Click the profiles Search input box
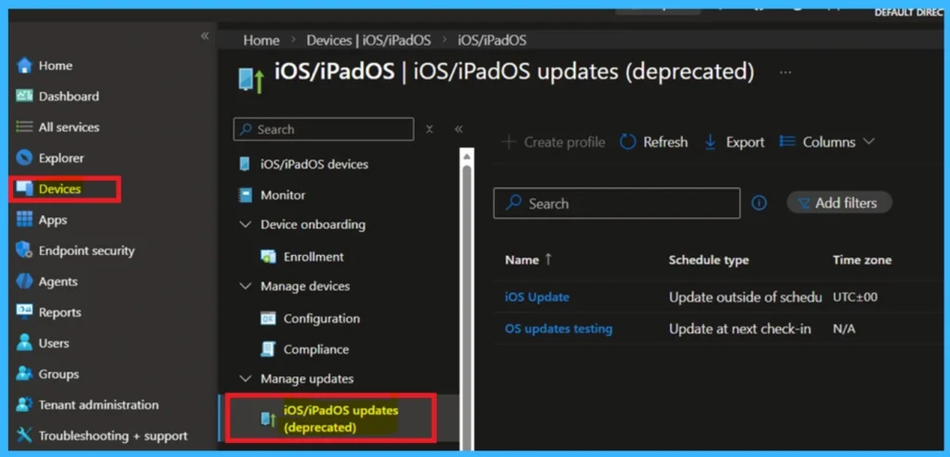The width and height of the screenshot is (950, 457). tap(617, 203)
